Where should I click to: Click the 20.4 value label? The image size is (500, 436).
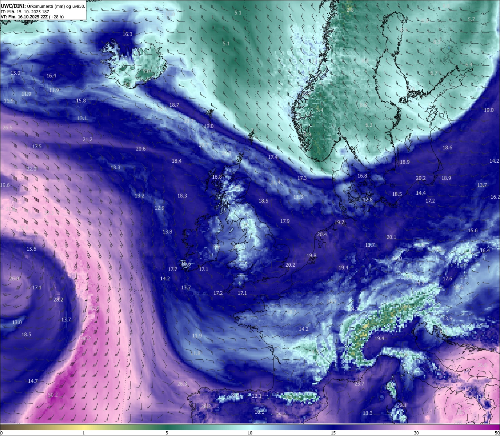point(322,235)
